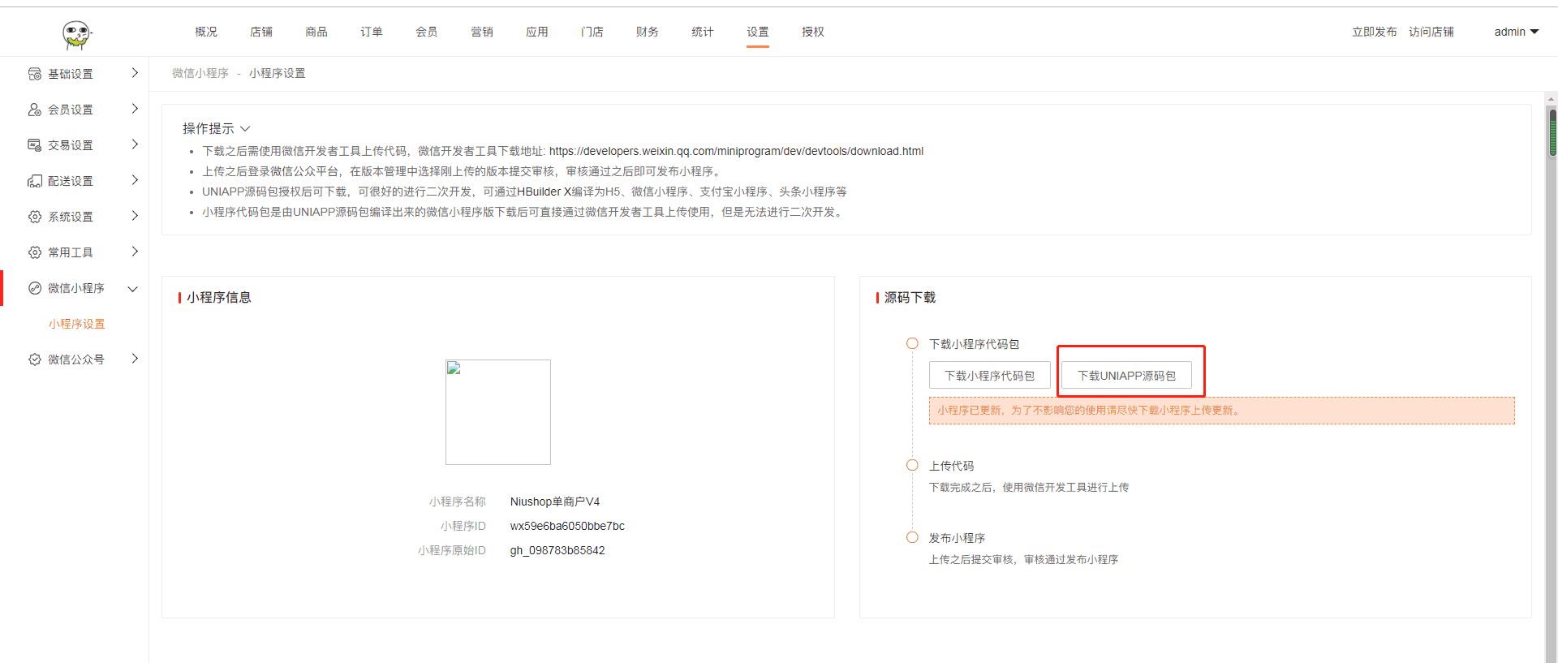This screenshot has width=1558, height=663.
Task: Click the 配送设置 truck icon
Action: pyautogui.click(x=35, y=181)
